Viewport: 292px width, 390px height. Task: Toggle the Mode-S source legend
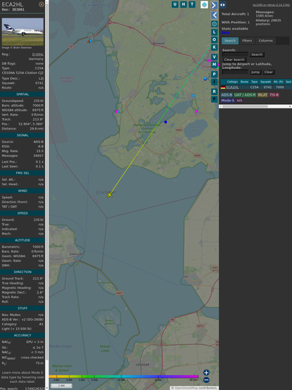click(x=227, y=101)
